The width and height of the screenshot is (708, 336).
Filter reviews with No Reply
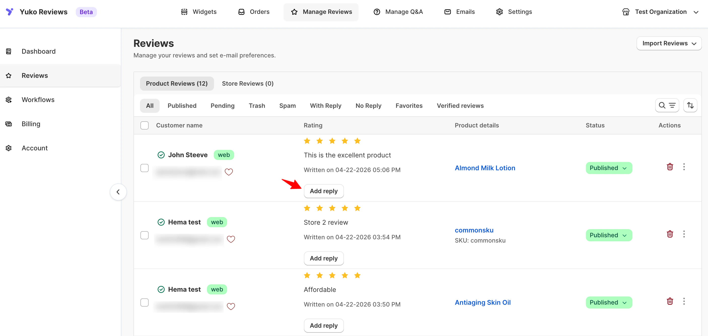[368, 106]
